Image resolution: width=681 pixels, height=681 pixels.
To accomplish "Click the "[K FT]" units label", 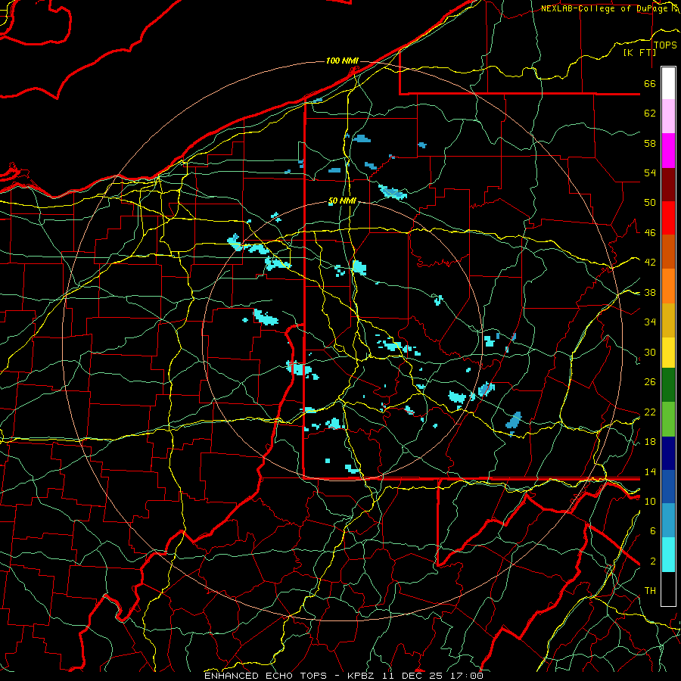I will [x=639, y=52].
